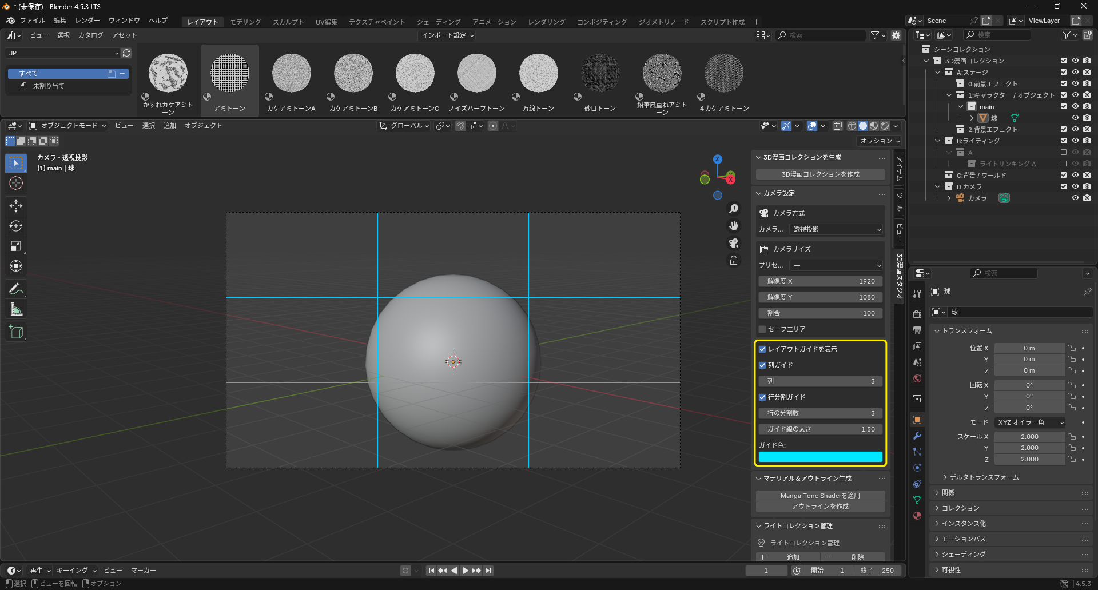Click the viewport zoom magnifier icon
Screen dimensions: 1098x590
(734, 209)
